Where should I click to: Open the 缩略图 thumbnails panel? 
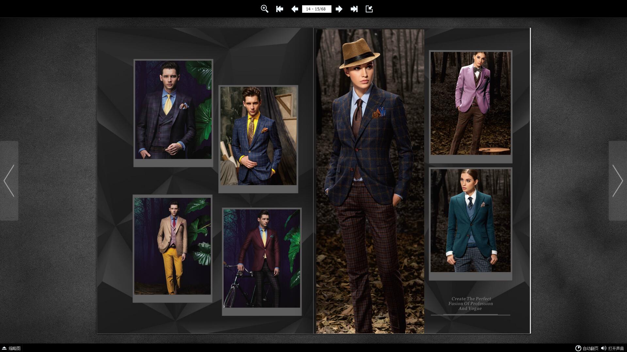click(x=11, y=348)
